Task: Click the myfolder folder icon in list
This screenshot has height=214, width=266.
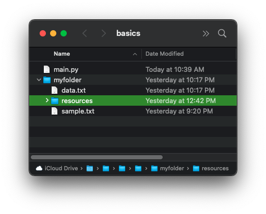Action: [47, 80]
